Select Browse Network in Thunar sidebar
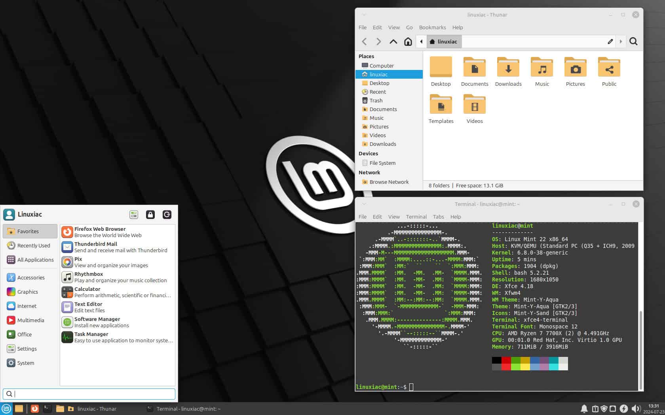This screenshot has height=415, width=665. click(x=389, y=182)
